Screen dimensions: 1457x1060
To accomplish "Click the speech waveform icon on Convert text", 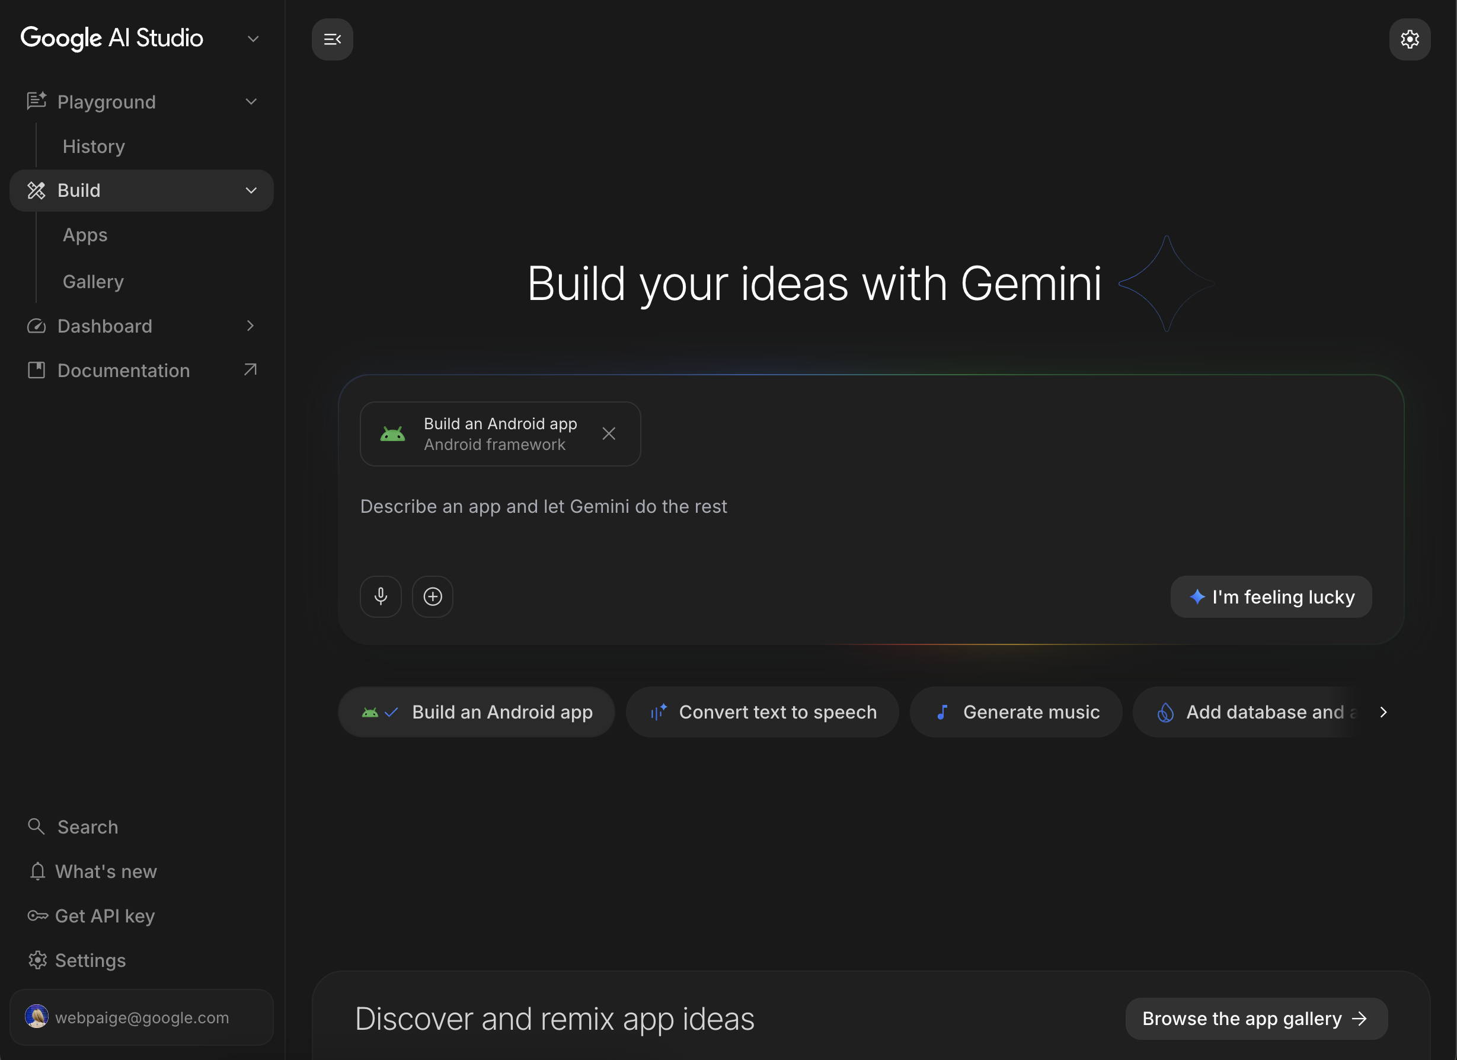I will click(659, 712).
